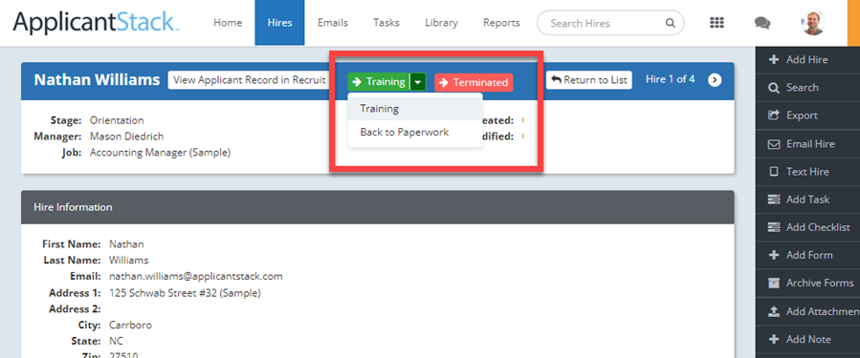Click the ApplicantStack logo

coord(96,23)
